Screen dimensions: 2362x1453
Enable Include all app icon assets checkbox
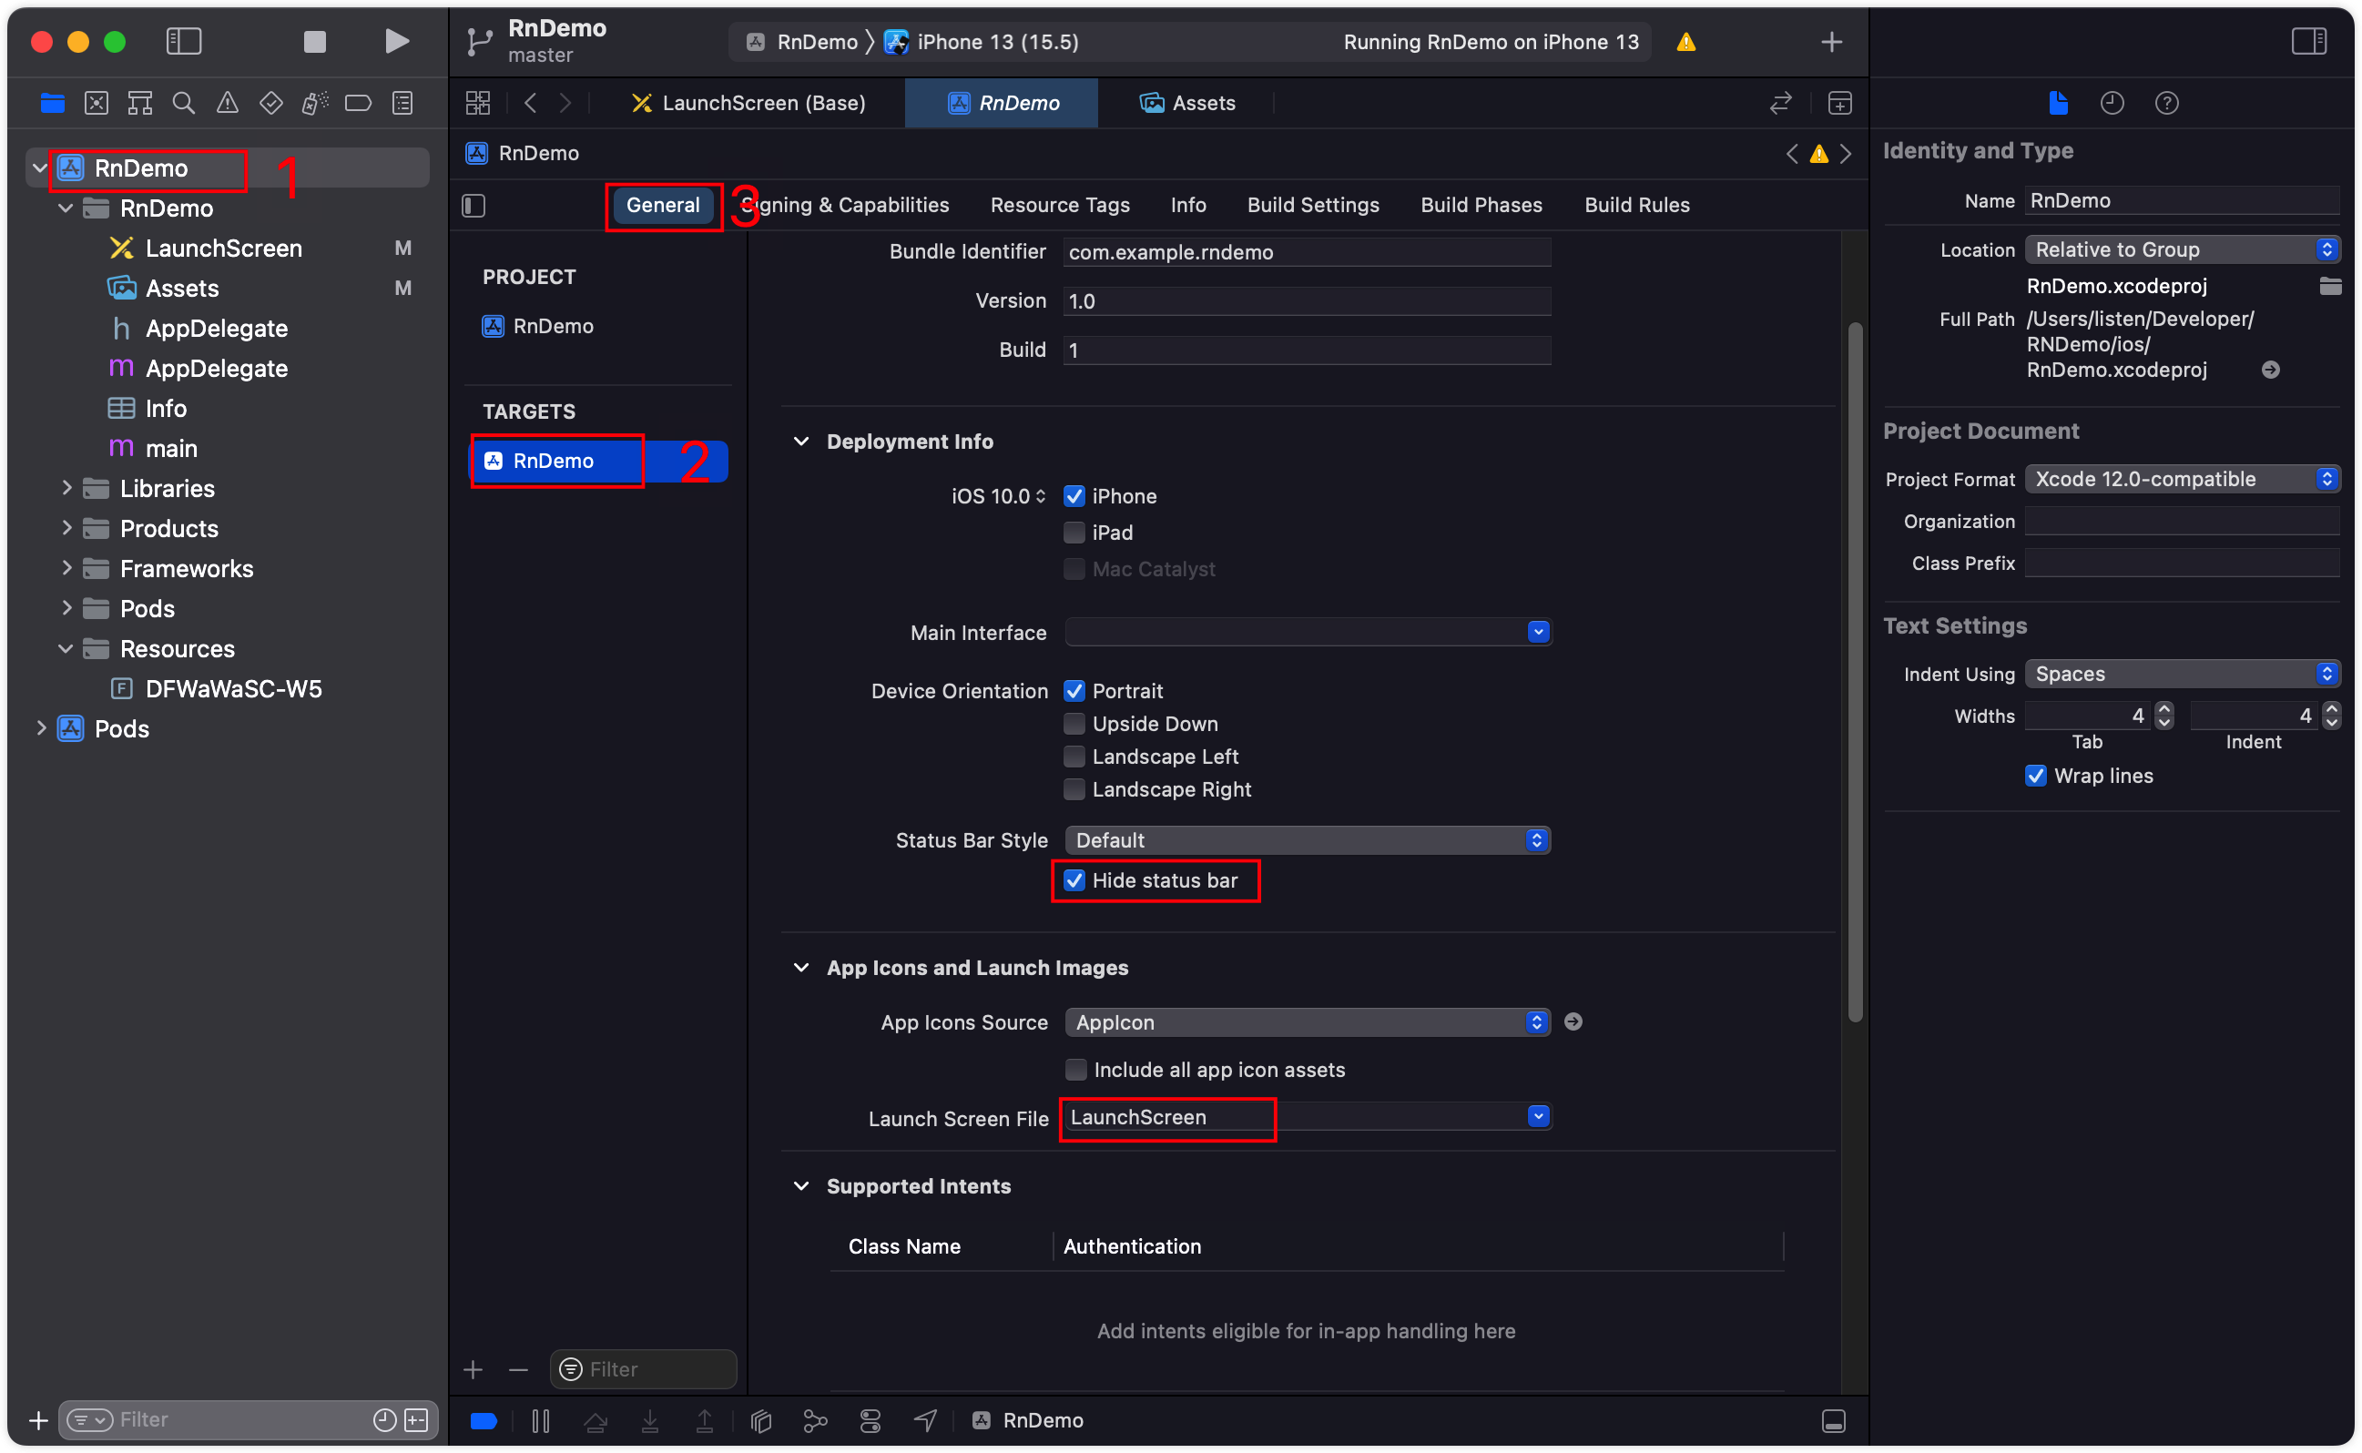click(1073, 1068)
